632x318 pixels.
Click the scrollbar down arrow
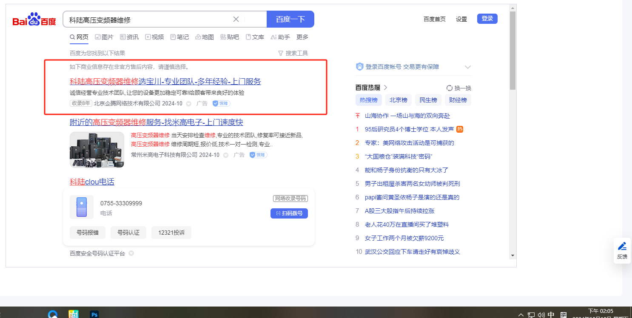pyautogui.click(x=512, y=256)
